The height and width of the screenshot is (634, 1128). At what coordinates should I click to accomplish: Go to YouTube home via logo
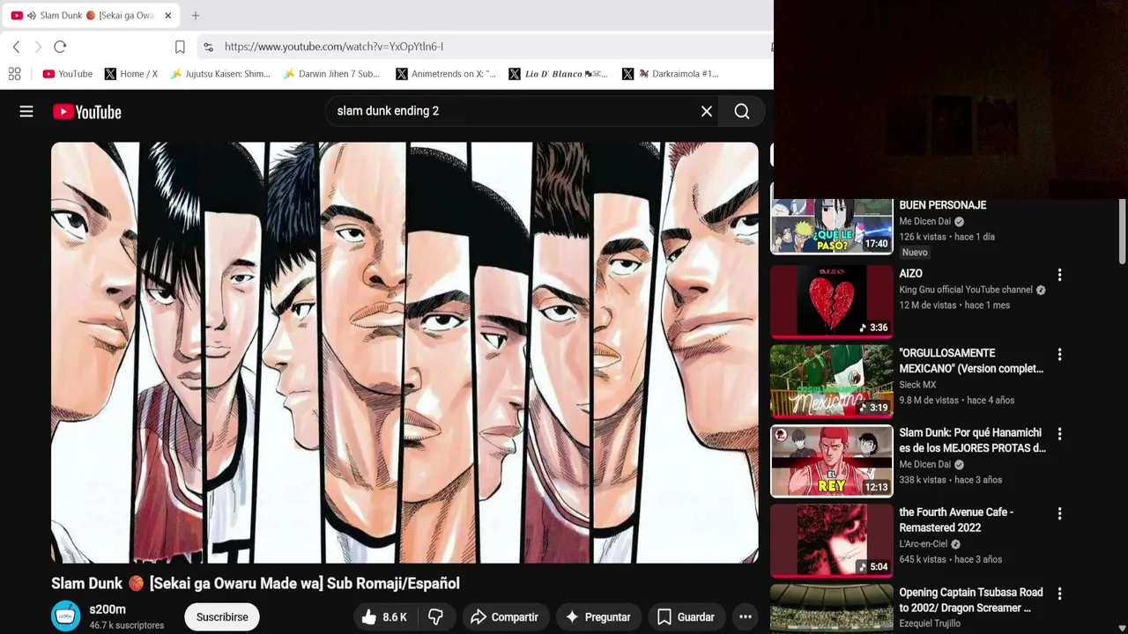tap(86, 112)
